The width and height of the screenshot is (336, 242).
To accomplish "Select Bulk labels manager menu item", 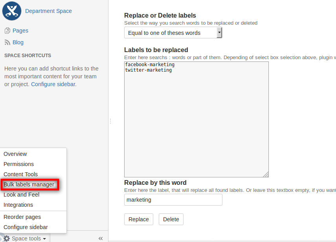I will [29, 184].
